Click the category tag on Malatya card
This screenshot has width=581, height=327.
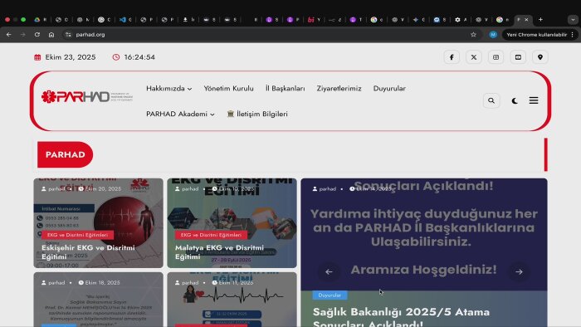point(211,235)
